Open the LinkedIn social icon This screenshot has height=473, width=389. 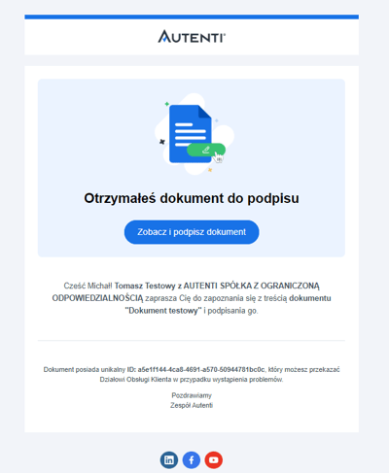pyautogui.click(x=169, y=460)
